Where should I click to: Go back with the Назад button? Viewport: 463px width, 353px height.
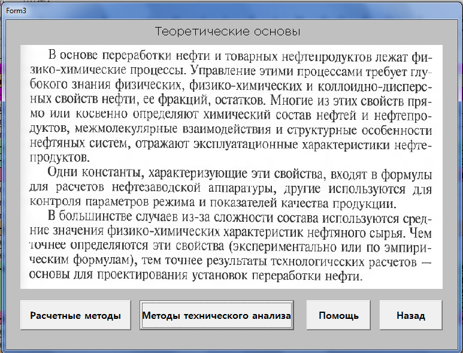tap(411, 315)
